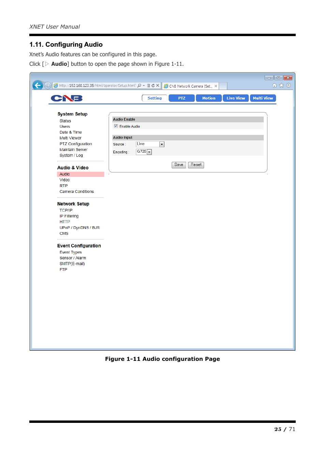Open the UPnP / DynDNS / BJR link
325x460 pixels.
pos(80,228)
